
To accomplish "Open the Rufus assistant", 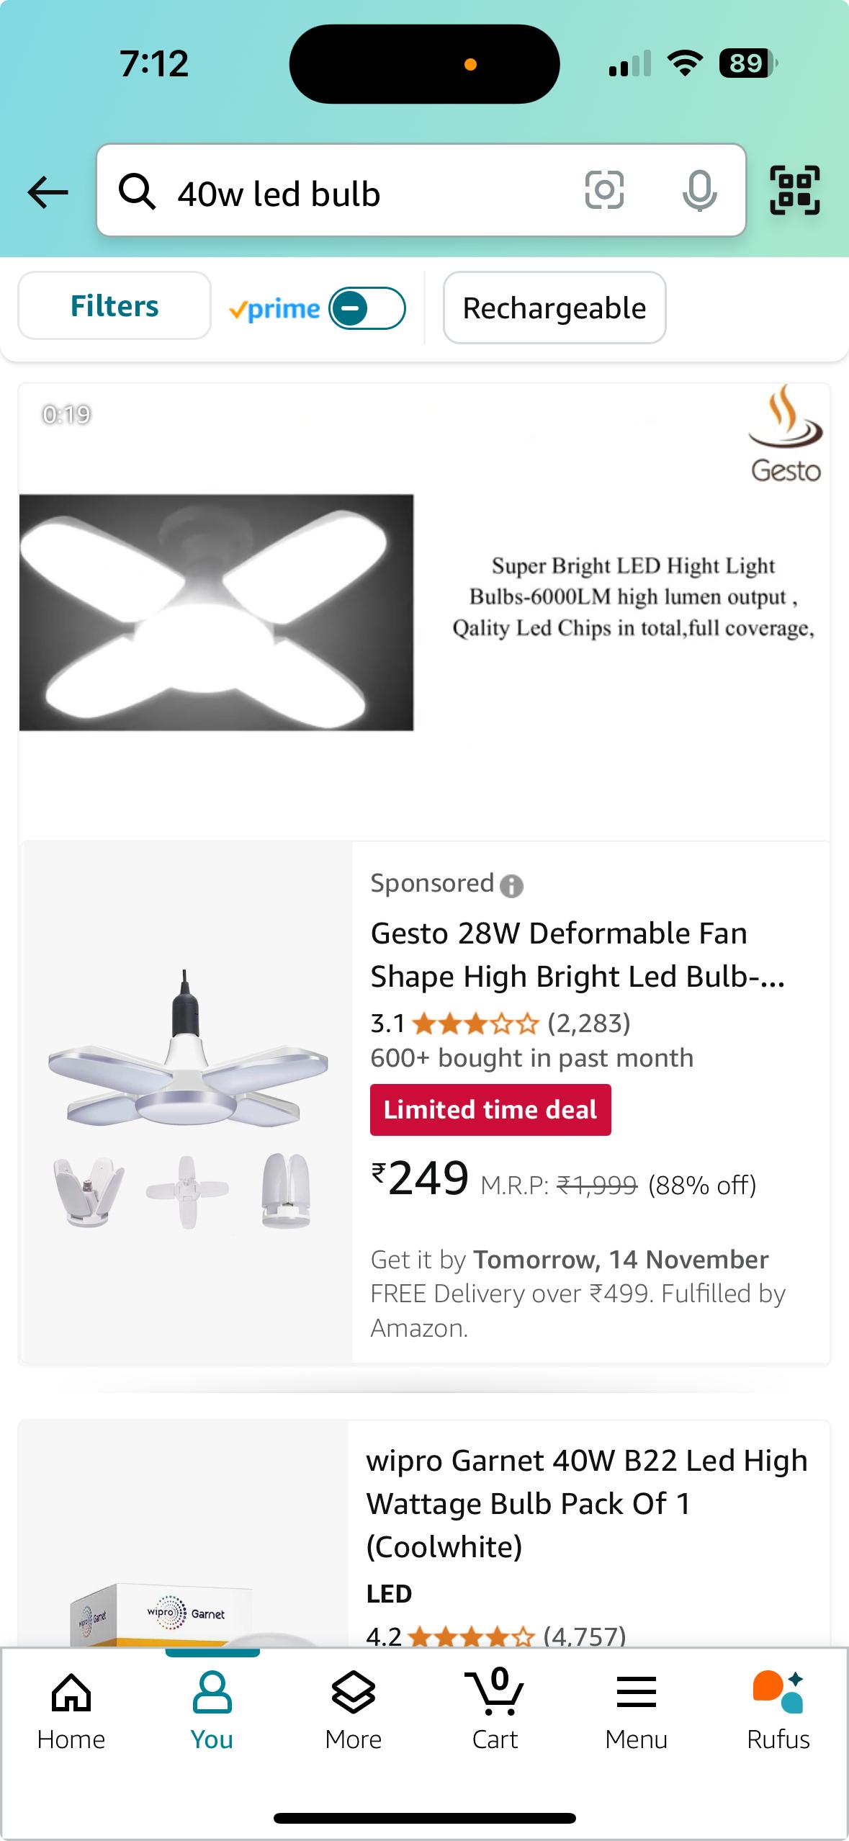I will (778, 1708).
